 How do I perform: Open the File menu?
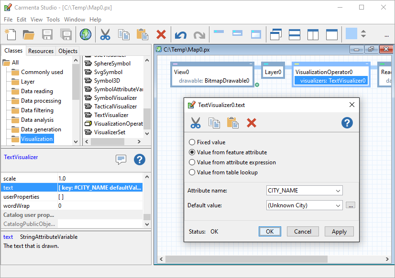(x=8, y=20)
